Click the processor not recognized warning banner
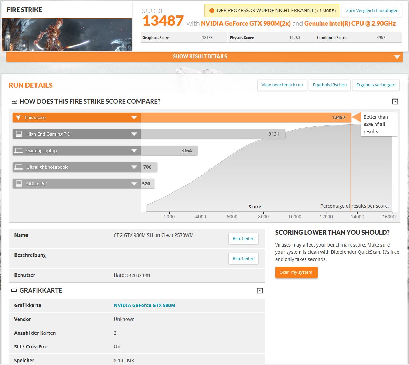The height and width of the screenshot is (365, 409). 272,11
